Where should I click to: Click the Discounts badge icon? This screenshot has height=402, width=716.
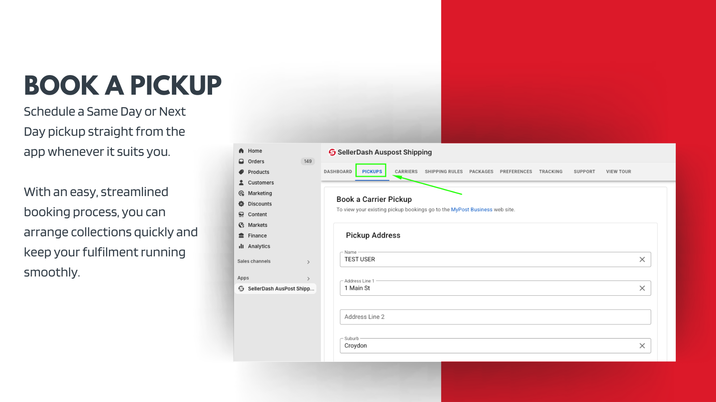pyautogui.click(x=241, y=204)
